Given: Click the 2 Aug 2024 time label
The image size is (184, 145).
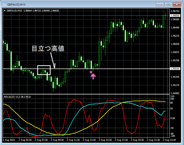Looking at the screenshot, I should tap(9, 140).
